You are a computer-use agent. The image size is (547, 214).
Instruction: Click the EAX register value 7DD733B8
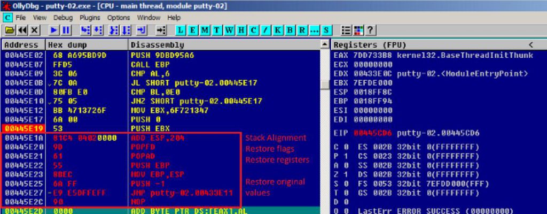coord(372,55)
